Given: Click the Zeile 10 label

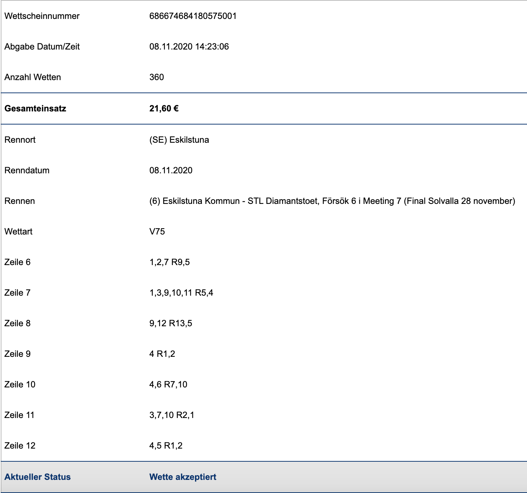Looking at the screenshot, I should [20, 384].
